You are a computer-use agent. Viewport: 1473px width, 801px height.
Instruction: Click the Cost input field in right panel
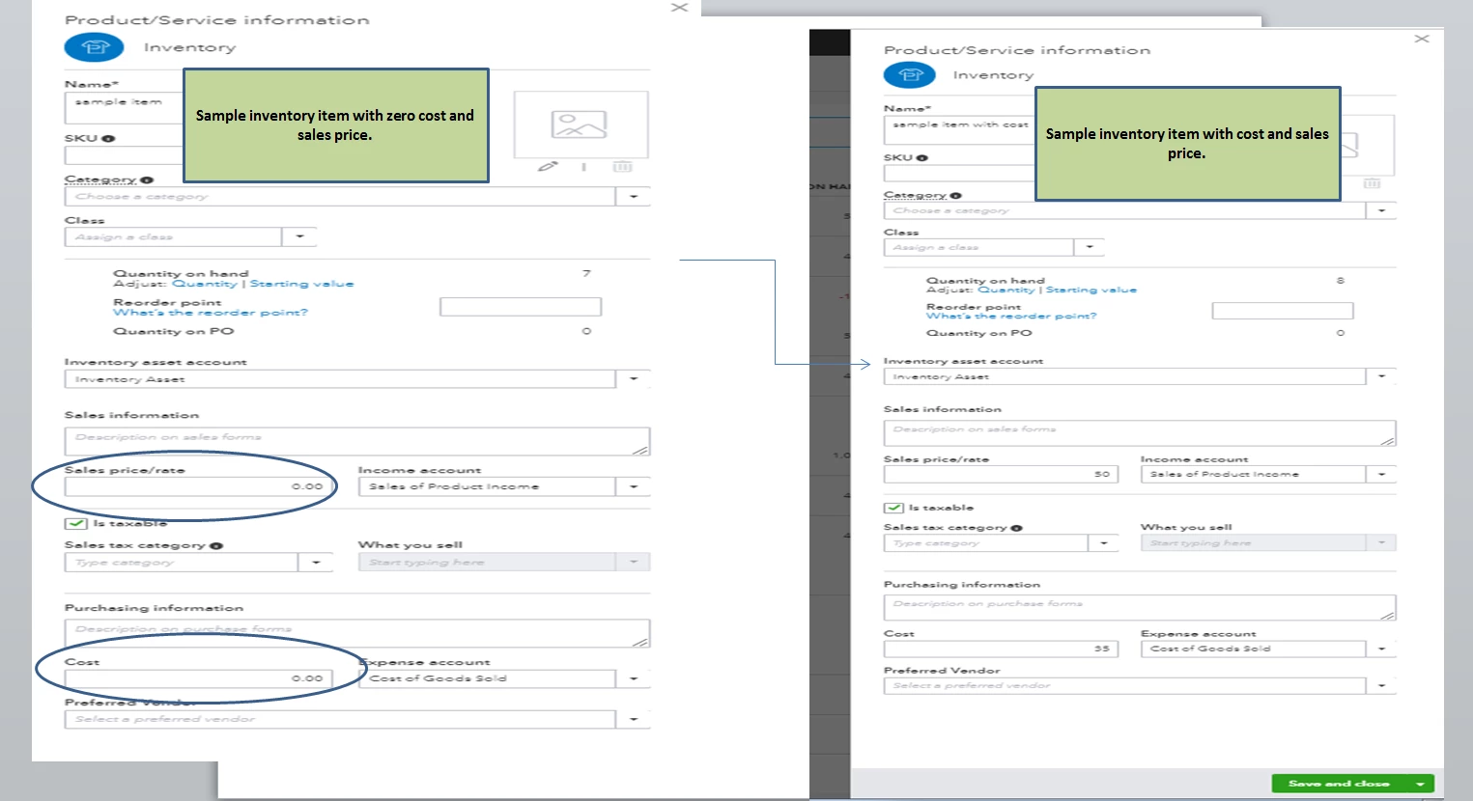[x=1001, y=649]
